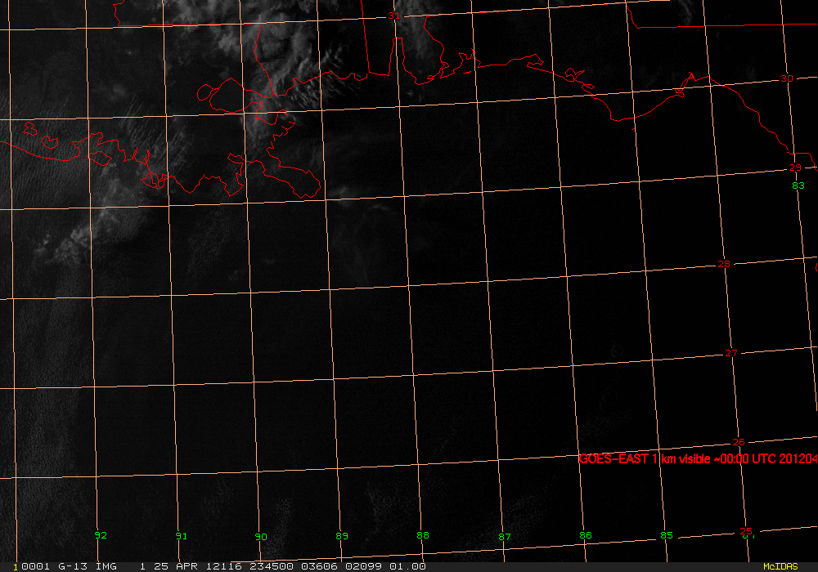Click the green longitude label 83
Viewport: 818px width, 572px height.
coord(798,185)
